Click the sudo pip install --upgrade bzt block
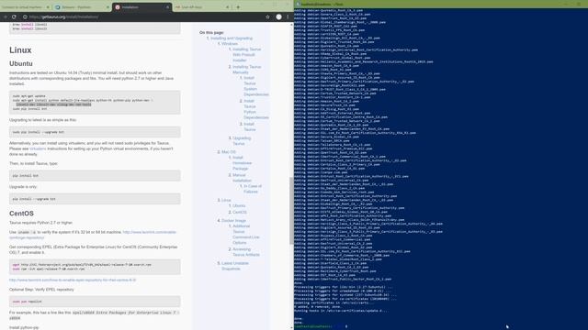The image size is (588, 330). 95,132
